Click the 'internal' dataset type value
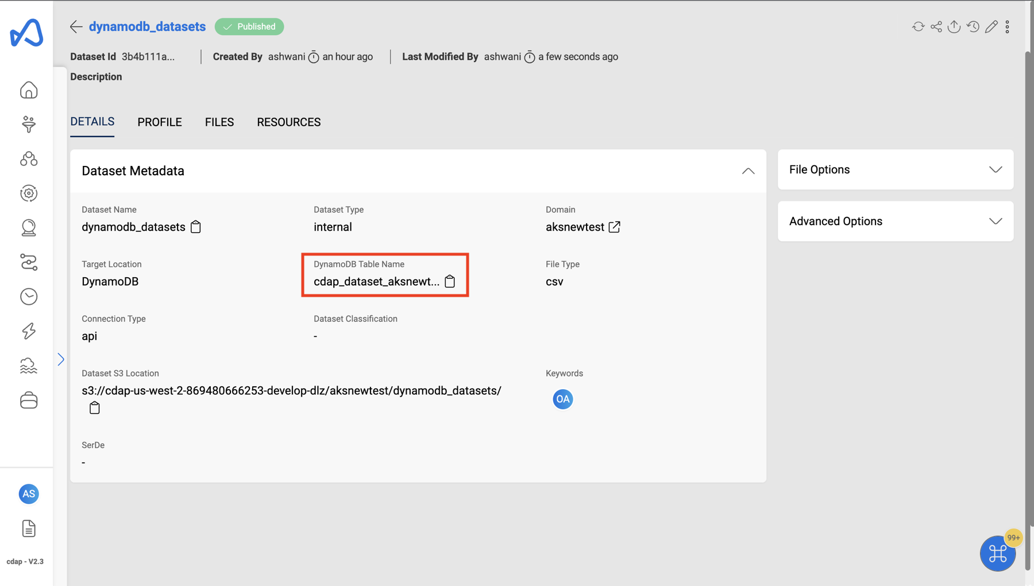This screenshot has height=586, width=1034. [x=333, y=227]
